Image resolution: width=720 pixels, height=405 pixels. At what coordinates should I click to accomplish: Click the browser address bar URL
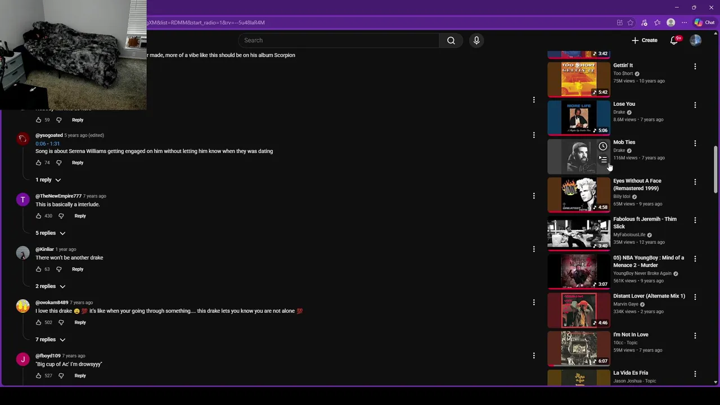pos(206,22)
